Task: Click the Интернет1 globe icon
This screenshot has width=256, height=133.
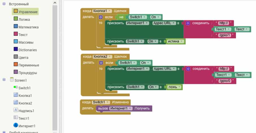Action: [16, 126]
